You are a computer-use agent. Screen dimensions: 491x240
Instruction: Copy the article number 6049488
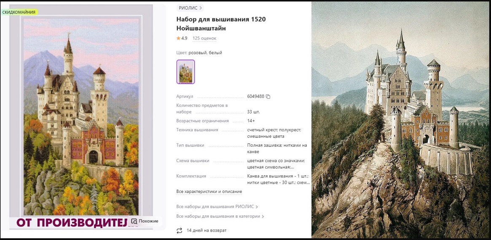268,96
